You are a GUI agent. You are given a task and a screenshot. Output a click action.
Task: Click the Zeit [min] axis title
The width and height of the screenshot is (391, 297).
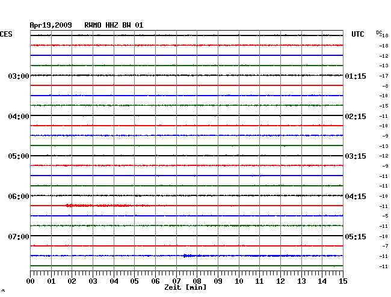[185, 287]
